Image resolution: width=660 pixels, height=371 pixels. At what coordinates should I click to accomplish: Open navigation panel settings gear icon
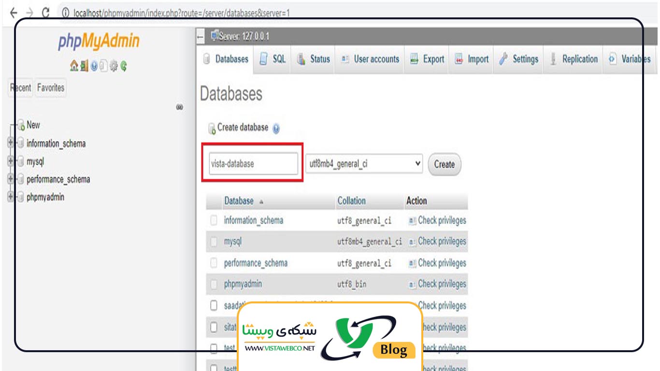pyautogui.click(x=114, y=66)
